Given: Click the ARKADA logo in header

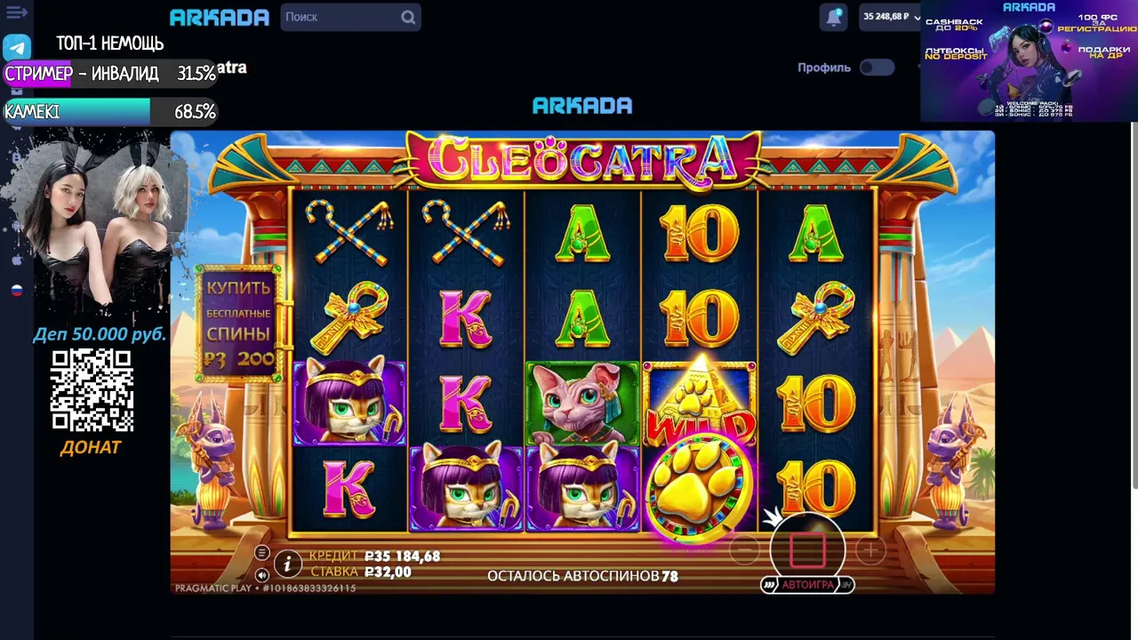Looking at the screenshot, I should (x=219, y=17).
